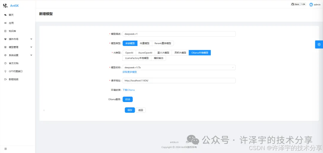Click the 模型描述 input field

[x=179, y=34]
